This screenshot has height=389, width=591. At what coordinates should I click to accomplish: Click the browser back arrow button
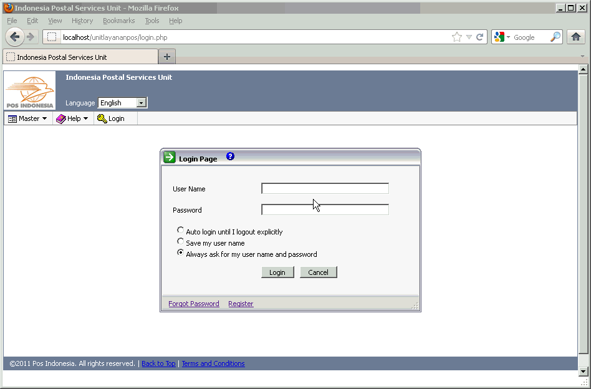[x=15, y=37]
